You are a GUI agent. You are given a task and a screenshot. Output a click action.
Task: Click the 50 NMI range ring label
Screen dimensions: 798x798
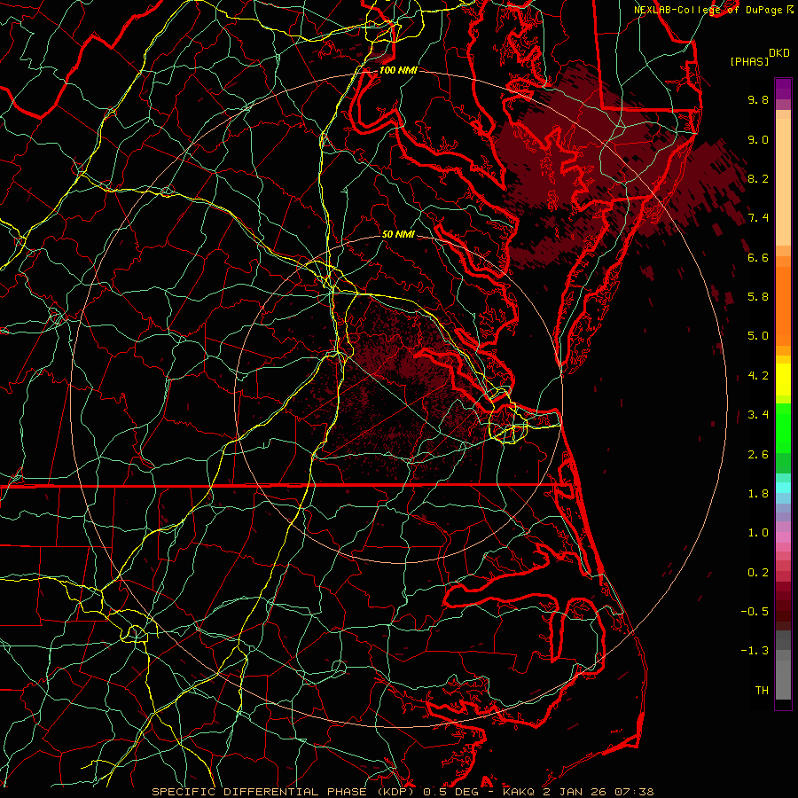coord(398,234)
